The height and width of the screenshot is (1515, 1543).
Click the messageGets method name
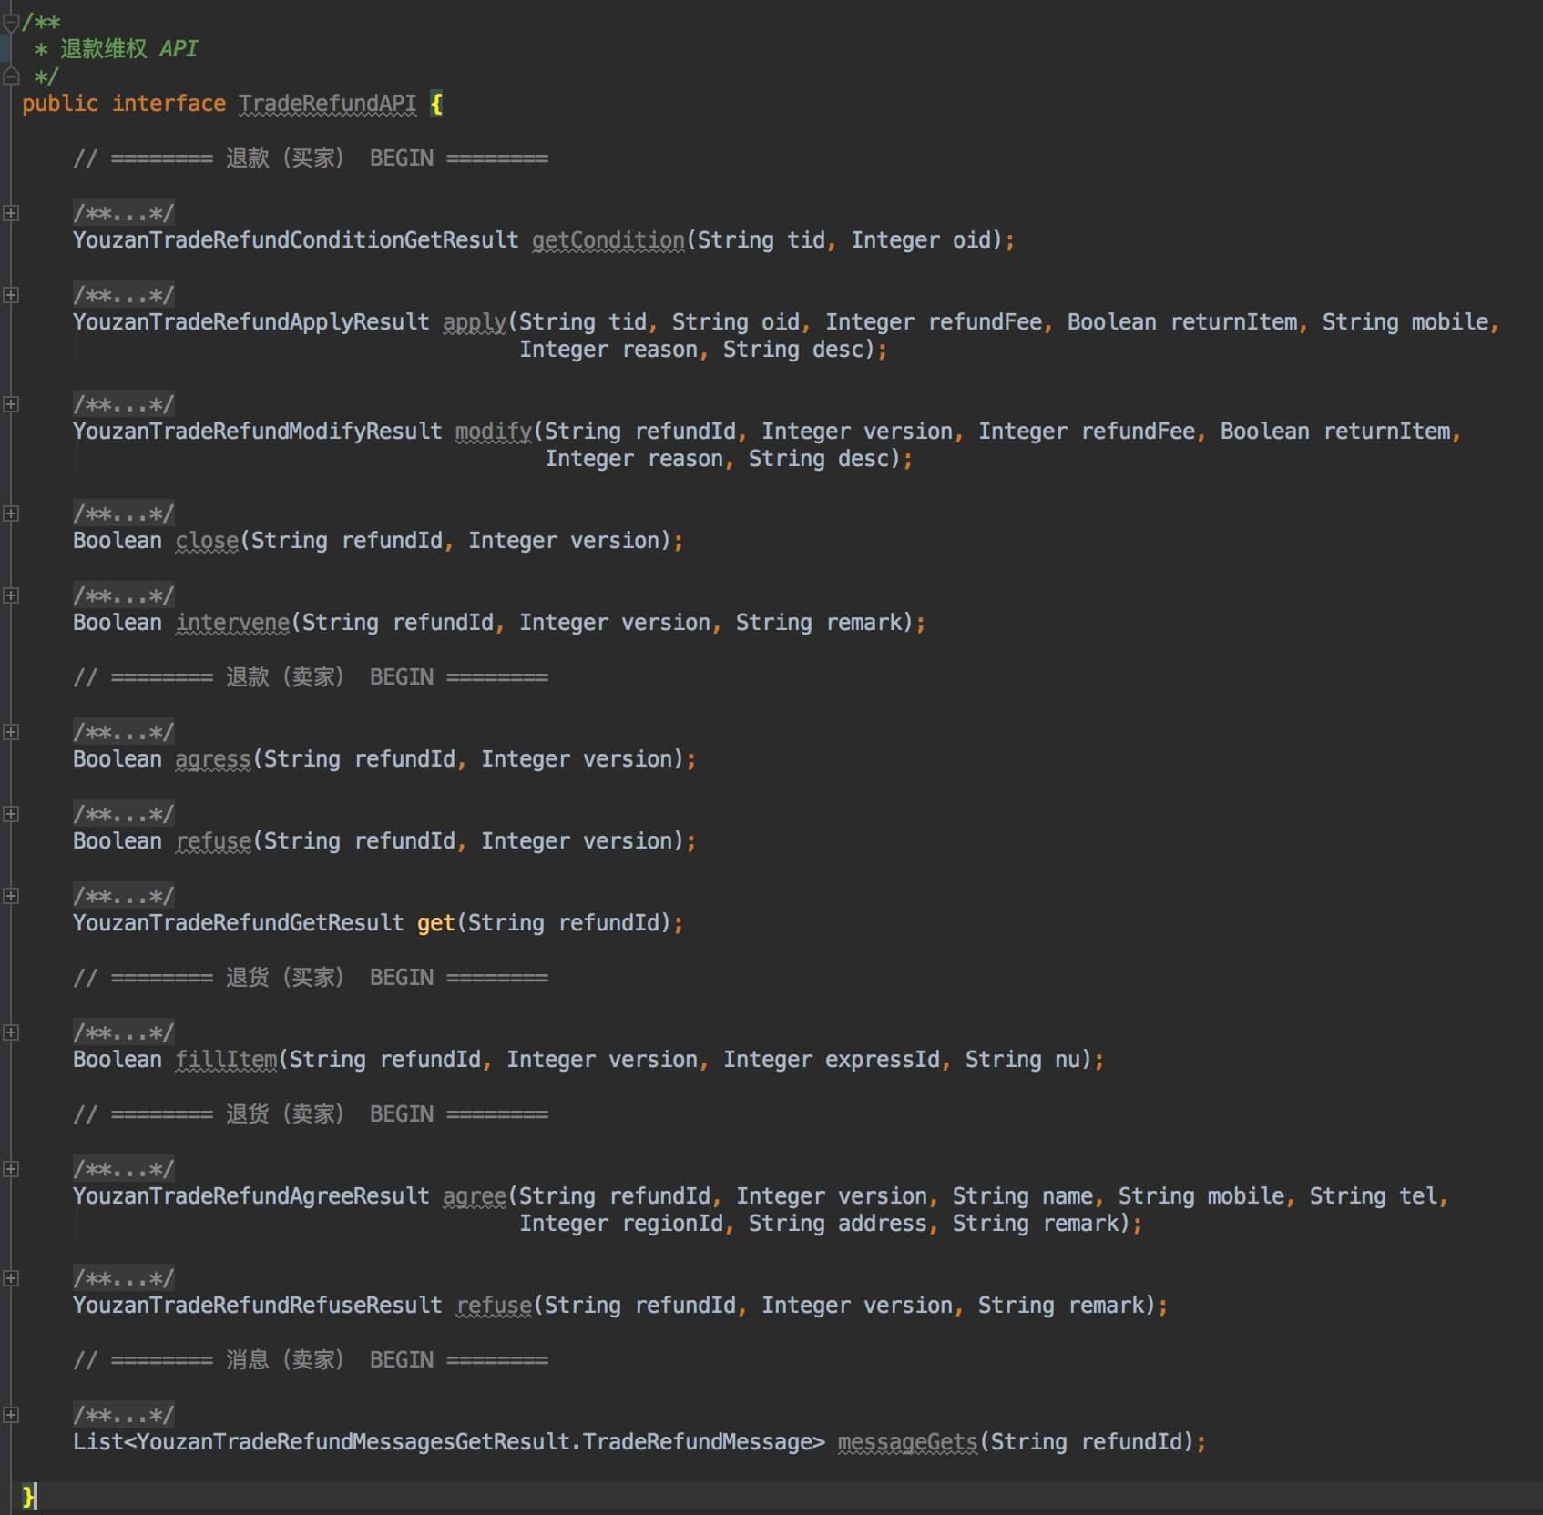click(x=907, y=1442)
